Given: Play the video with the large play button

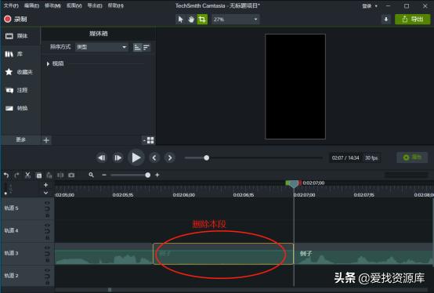Looking at the screenshot, I should (136, 157).
